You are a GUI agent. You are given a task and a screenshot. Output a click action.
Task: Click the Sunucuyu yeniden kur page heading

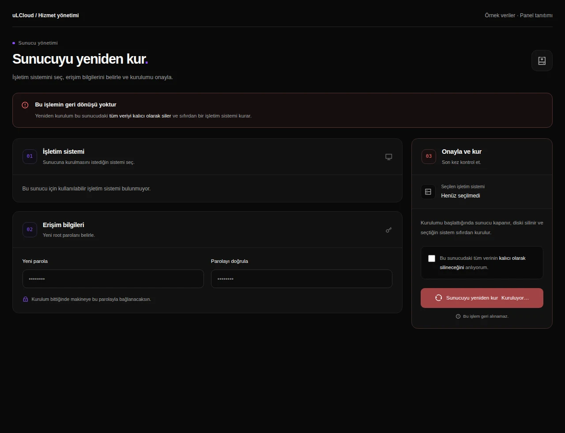coord(80,59)
